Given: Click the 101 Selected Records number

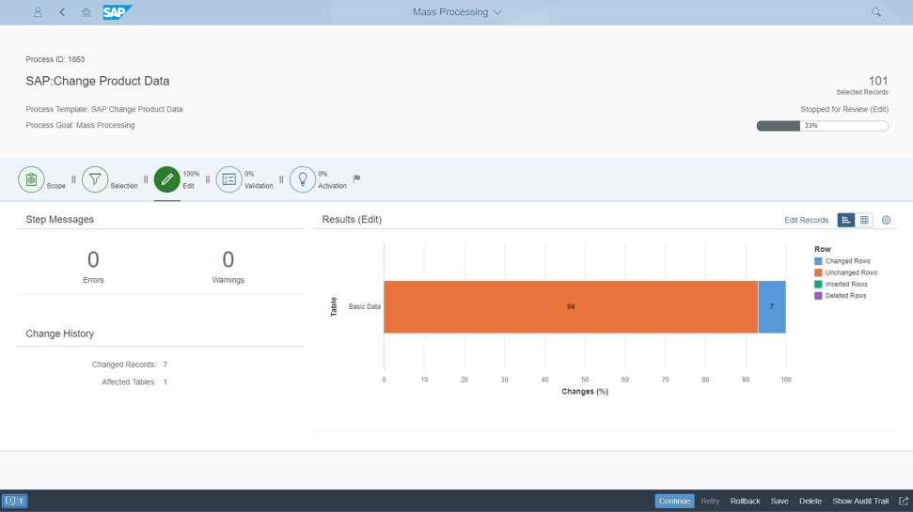Looking at the screenshot, I should point(878,81).
